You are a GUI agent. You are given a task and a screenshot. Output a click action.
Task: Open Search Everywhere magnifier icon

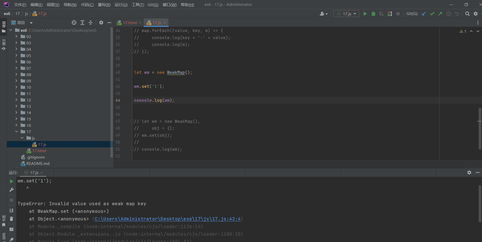[467, 14]
